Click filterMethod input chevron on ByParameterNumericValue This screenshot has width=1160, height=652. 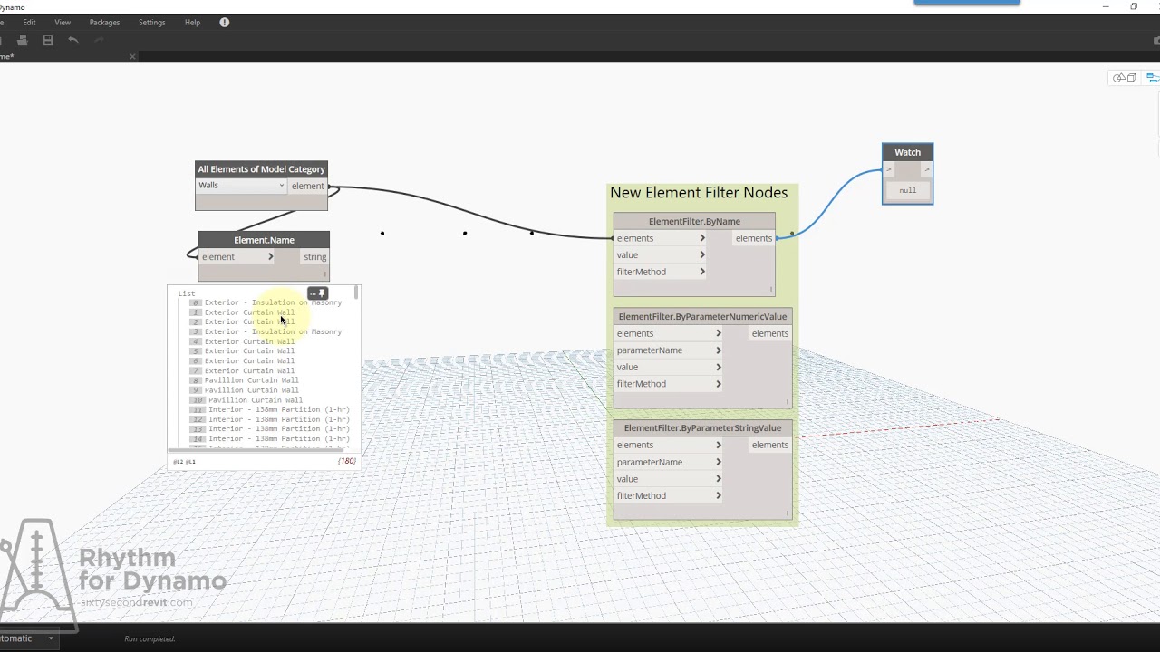[x=719, y=384]
